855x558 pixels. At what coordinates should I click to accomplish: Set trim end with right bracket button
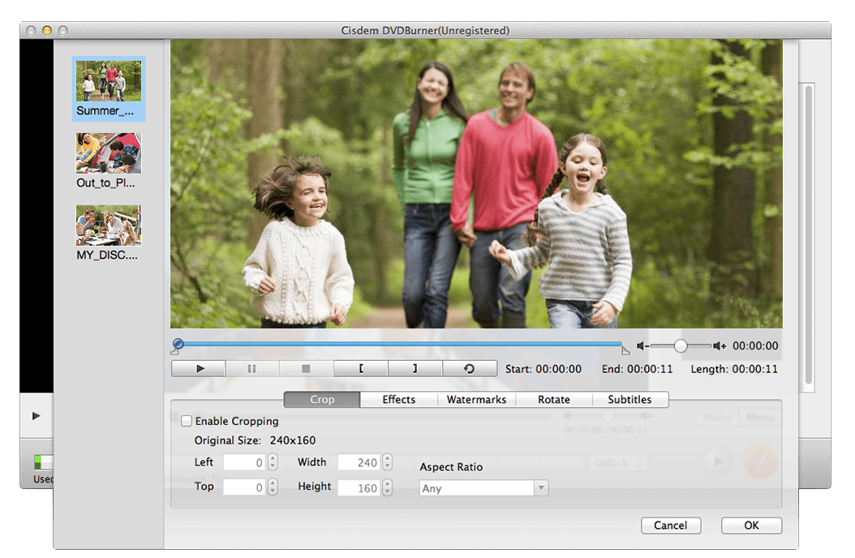(x=415, y=369)
